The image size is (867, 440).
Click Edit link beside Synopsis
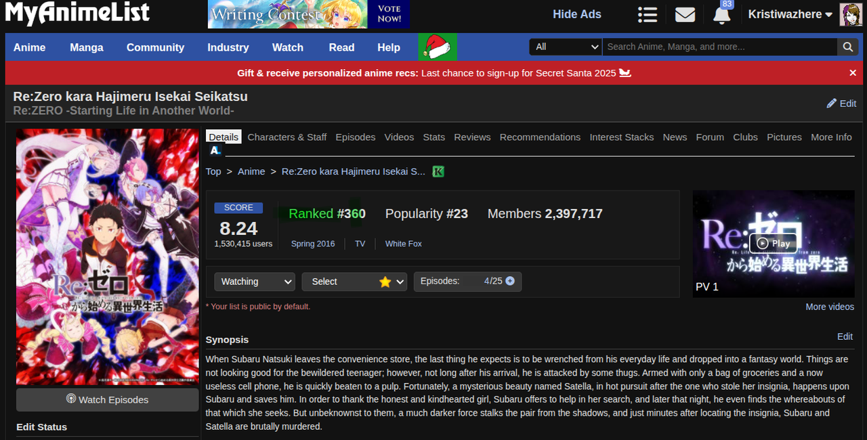click(845, 336)
